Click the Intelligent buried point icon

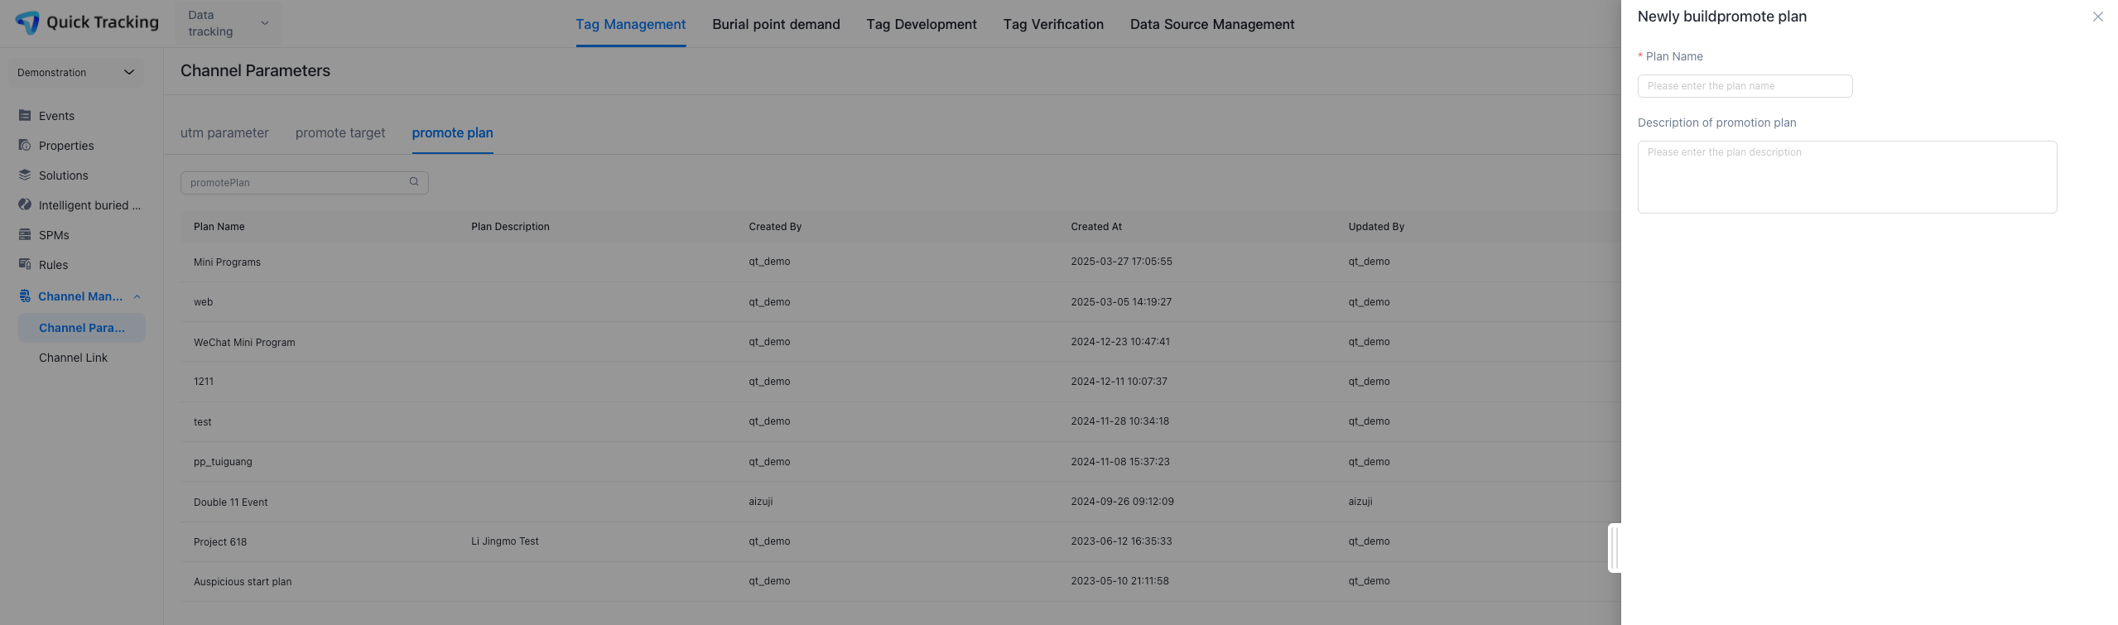coord(25,205)
